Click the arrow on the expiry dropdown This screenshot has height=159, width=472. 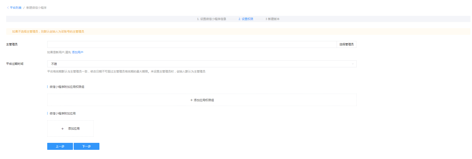[x=353, y=64]
